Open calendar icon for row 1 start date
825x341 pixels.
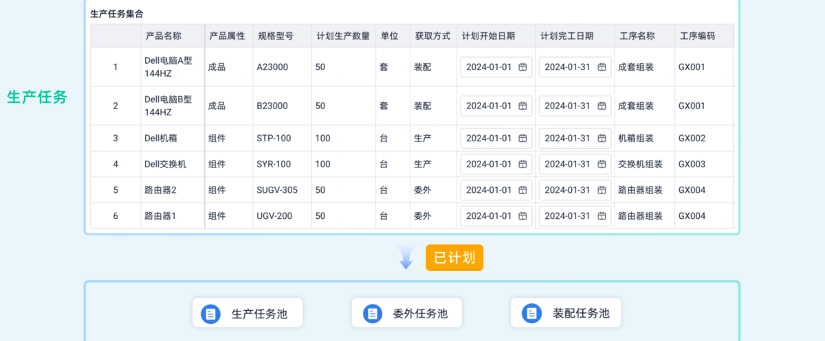[522, 67]
